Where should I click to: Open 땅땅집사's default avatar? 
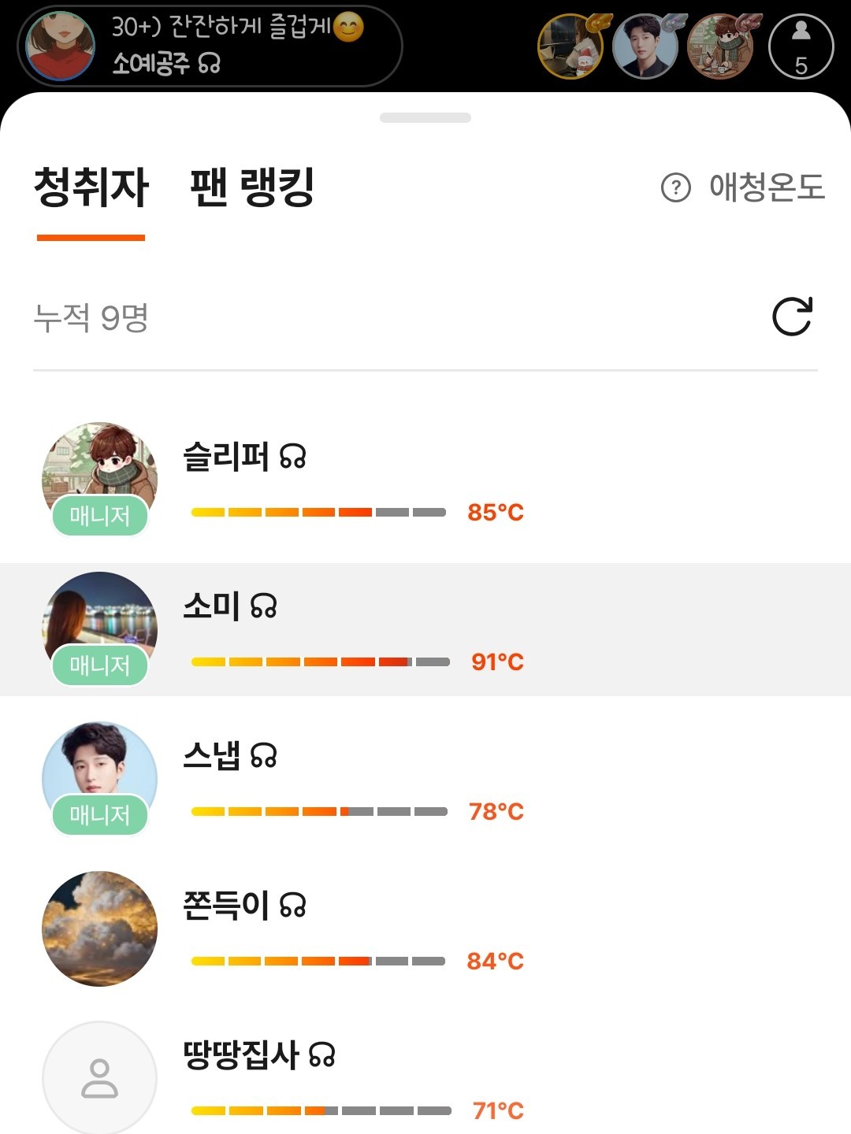99,1078
